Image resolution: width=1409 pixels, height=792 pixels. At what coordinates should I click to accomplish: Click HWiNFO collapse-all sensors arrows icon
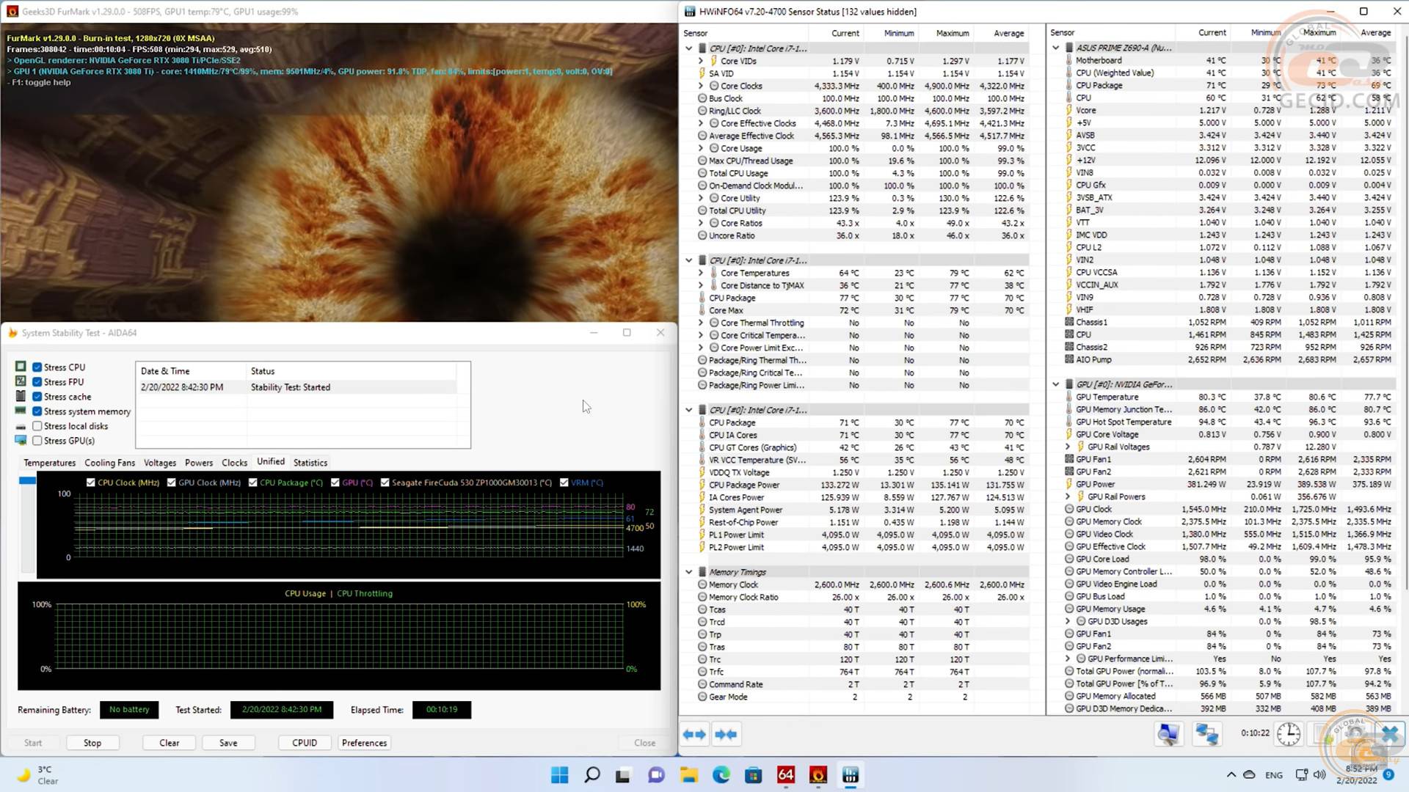click(726, 734)
